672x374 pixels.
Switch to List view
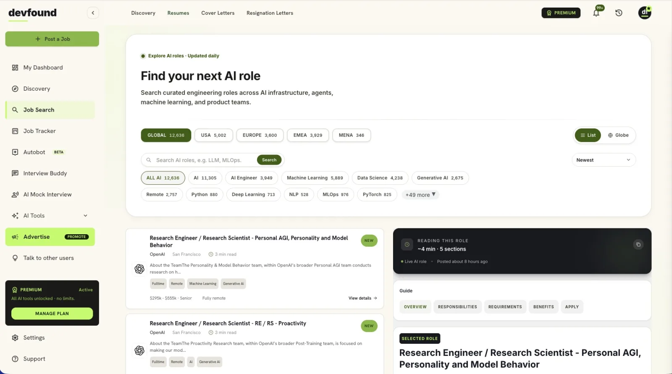coord(588,135)
